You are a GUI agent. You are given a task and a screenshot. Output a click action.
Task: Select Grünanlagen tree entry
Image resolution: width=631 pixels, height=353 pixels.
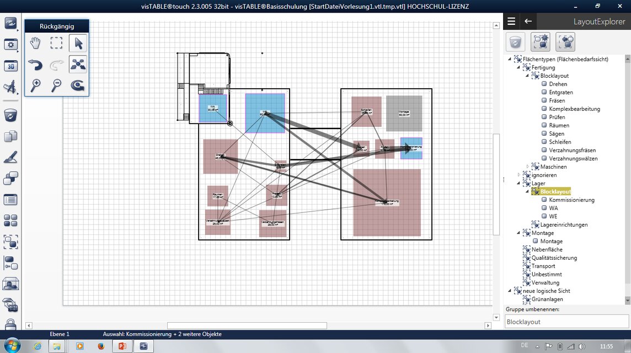point(547,299)
